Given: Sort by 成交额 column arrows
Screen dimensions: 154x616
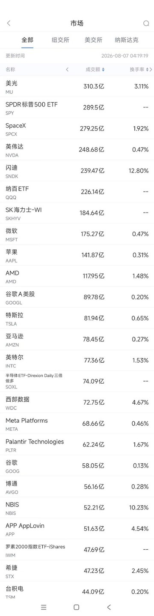Looking at the screenshot, I should click(103, 69).
